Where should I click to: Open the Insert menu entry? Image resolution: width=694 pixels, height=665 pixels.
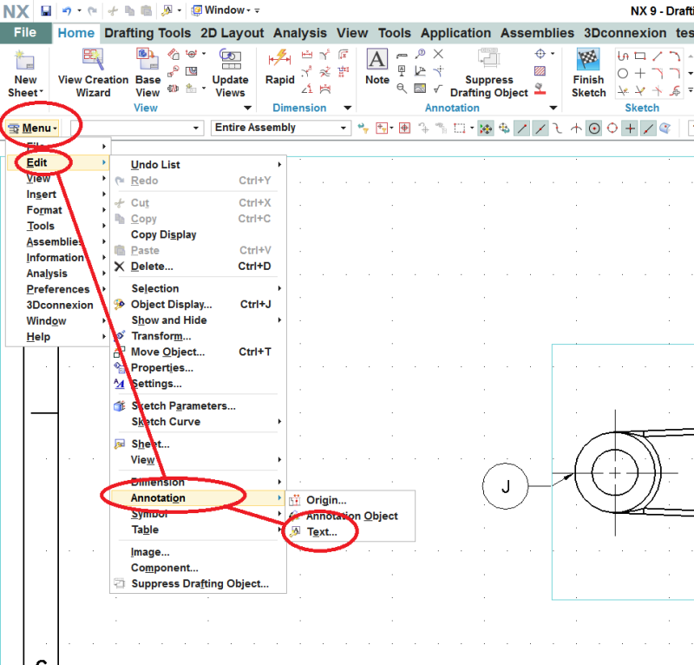(x=57, y=194)
